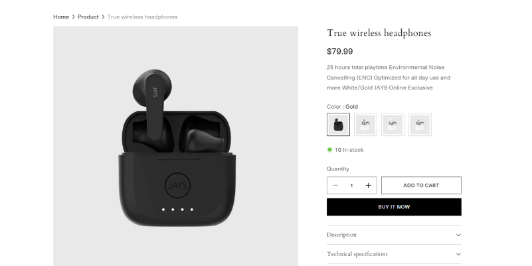The width and height of the screenshot is (532, 266).
Task: Click the Technical specifications chevron arrow
Action: [458, 254]
